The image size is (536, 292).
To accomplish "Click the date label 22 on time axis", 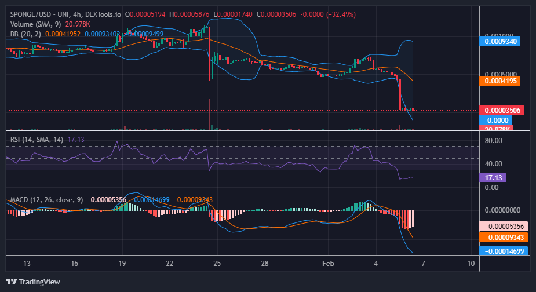I will [170, 264].
